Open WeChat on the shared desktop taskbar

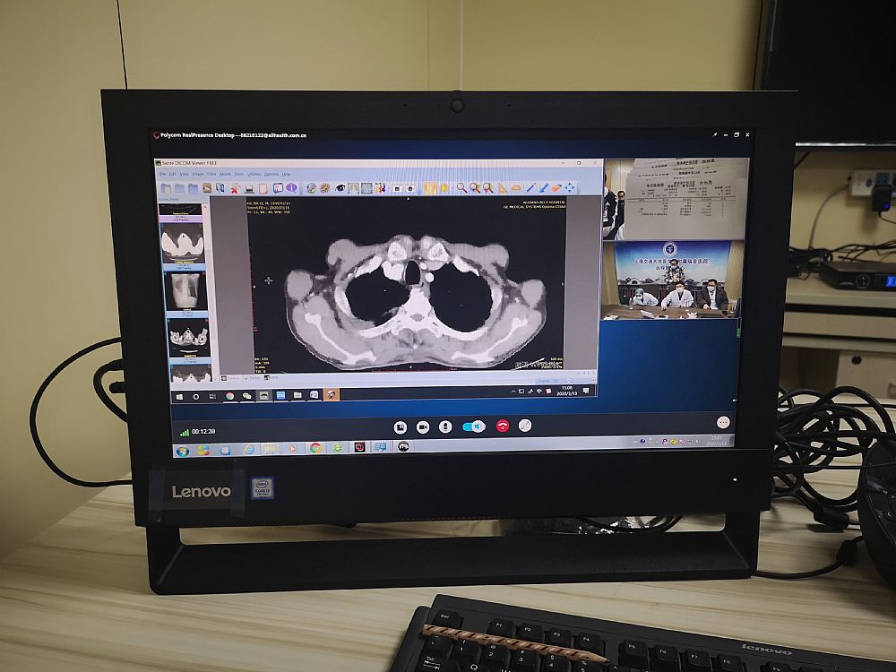coord(247,395)
